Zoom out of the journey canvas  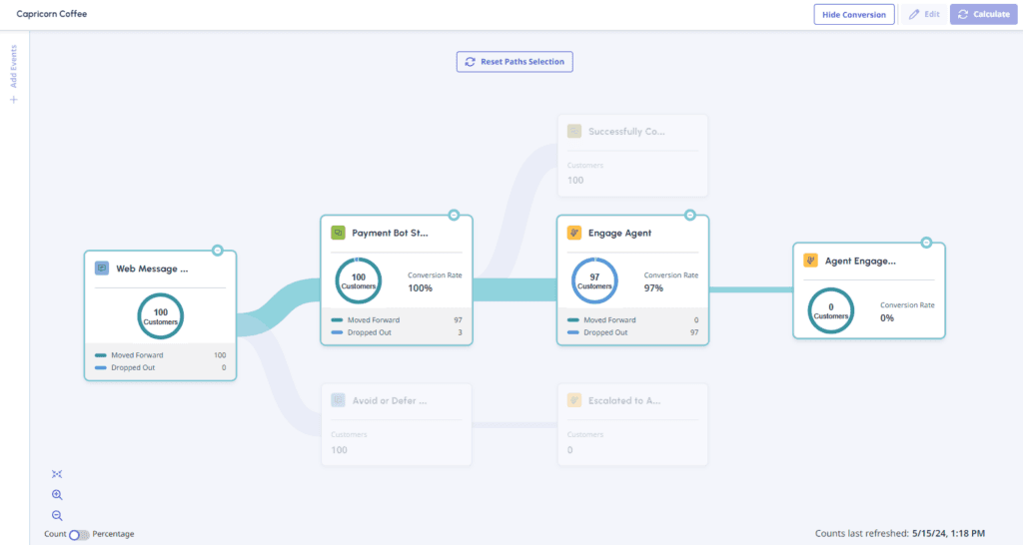tap(57, 515)
